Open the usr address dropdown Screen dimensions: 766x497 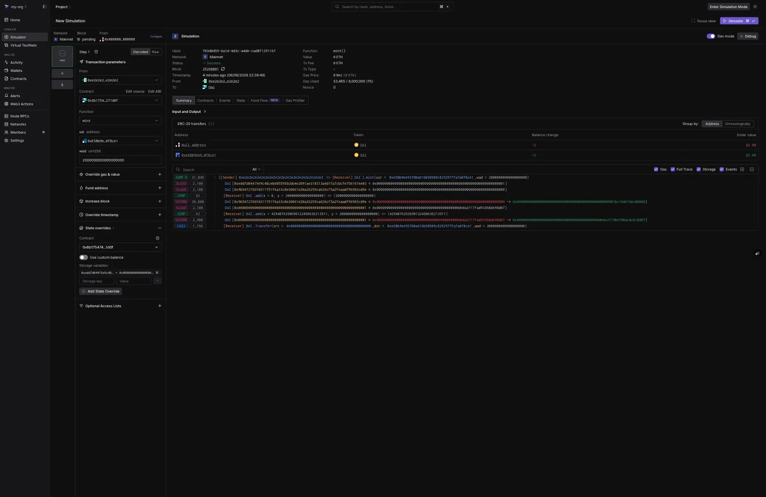[121, 141]
